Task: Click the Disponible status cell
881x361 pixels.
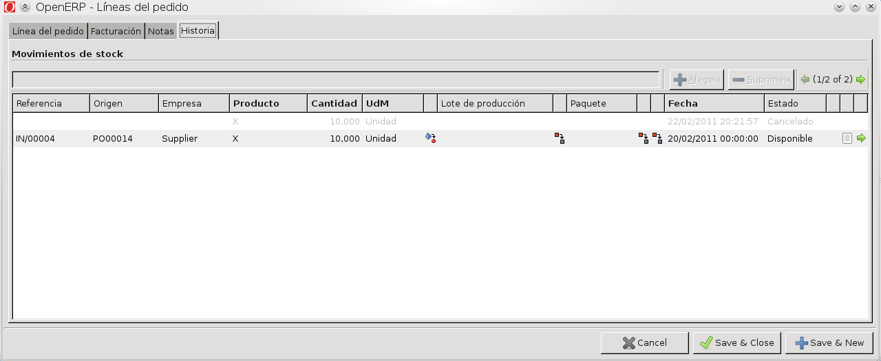Action: pyautogui.click(x=790, y=138)
